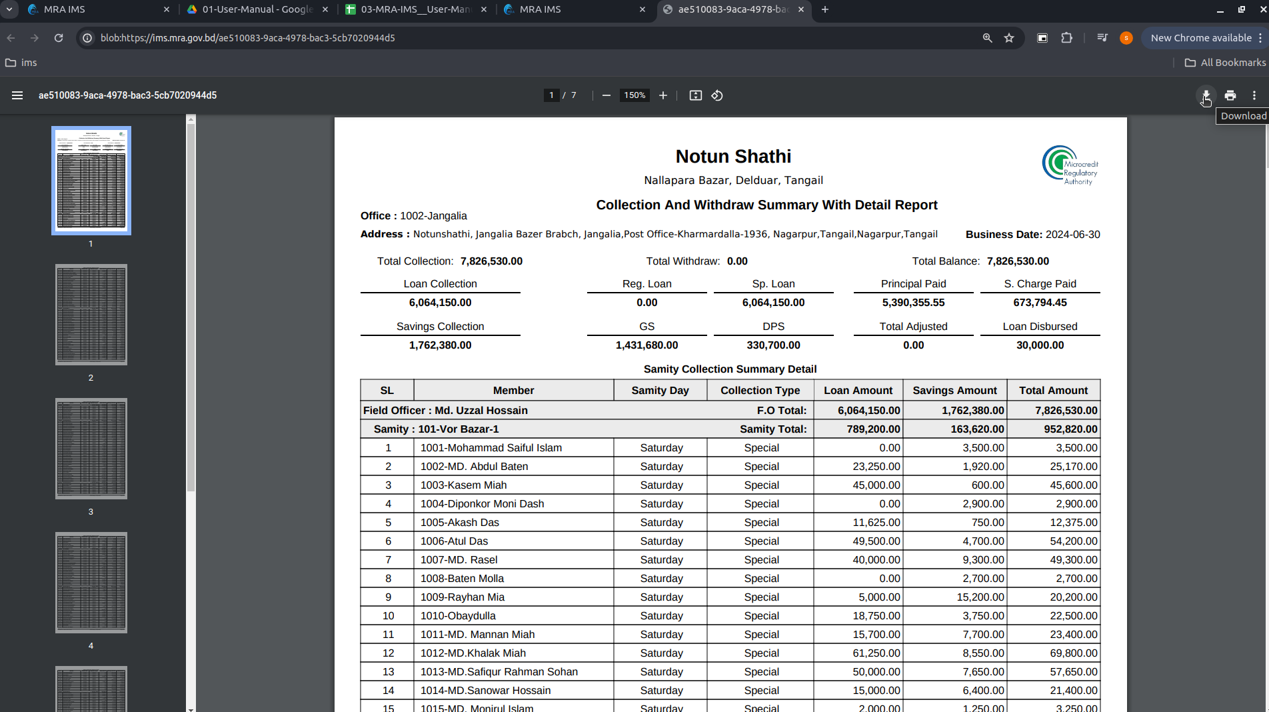Screen dimensions: 1269x712
Task: Click member 1009-Rayhan Mia
Action: click(462, 597)
